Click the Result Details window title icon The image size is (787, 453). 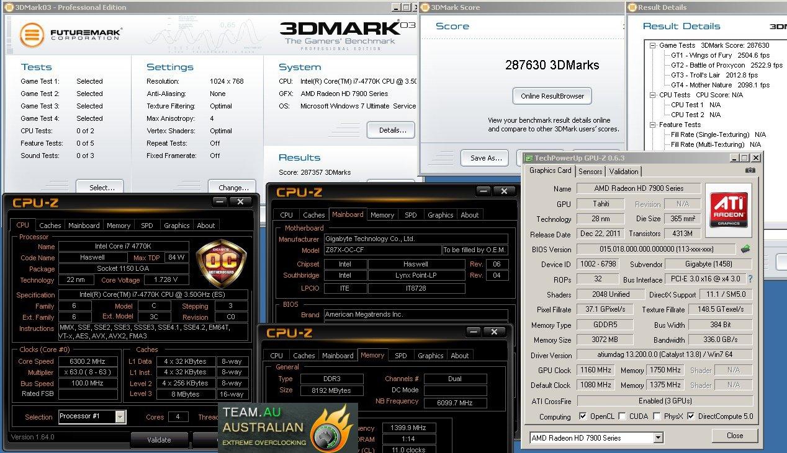(x=632, y=7)
